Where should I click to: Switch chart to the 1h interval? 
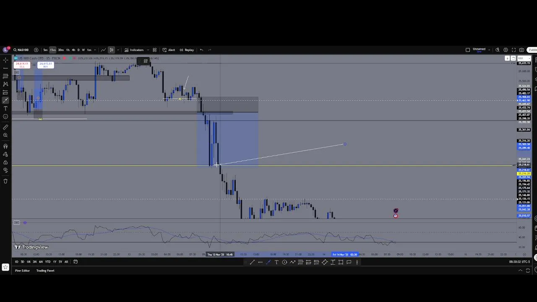pyautogui.click(x=68, y=50)
